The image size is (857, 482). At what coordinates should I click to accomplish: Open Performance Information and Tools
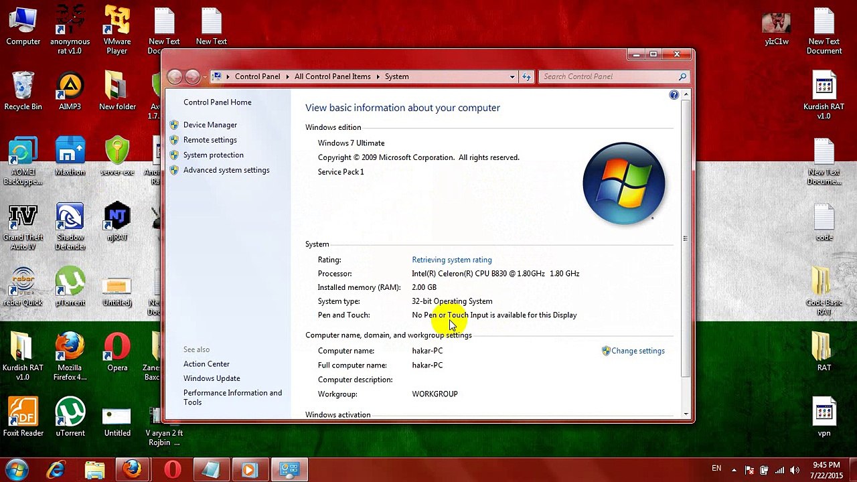click(x=232, y=398)
